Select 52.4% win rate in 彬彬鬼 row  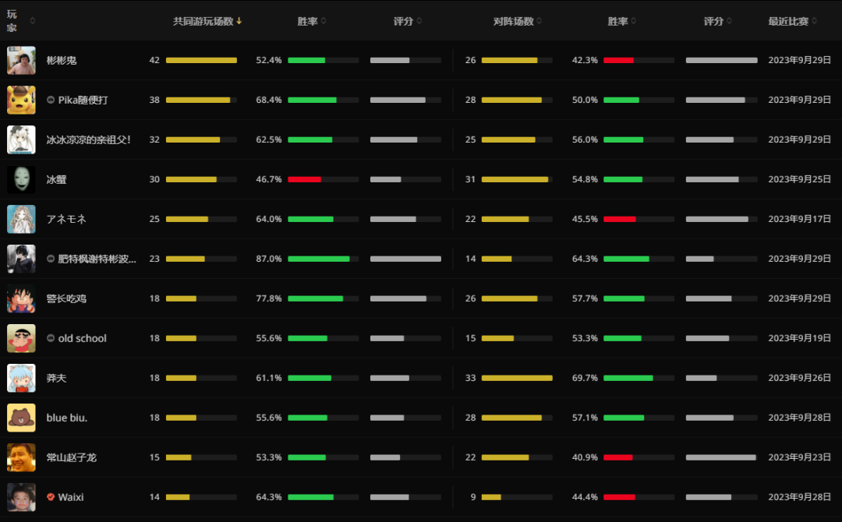click(x=269, y=60)
